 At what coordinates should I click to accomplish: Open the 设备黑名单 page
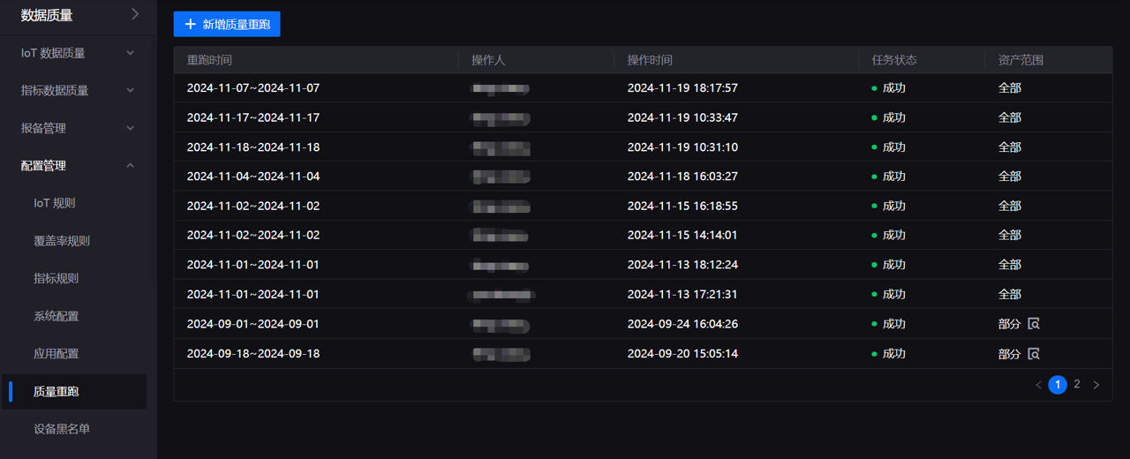coord(62,429)
